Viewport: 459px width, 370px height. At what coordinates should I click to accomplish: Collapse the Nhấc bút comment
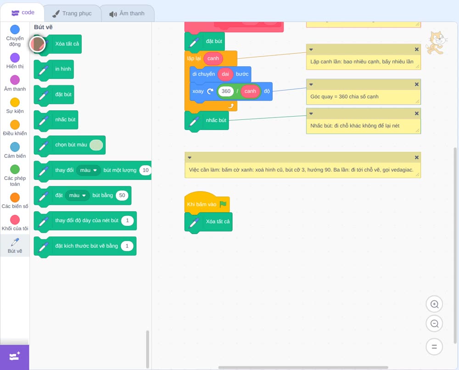coord(311,113)
